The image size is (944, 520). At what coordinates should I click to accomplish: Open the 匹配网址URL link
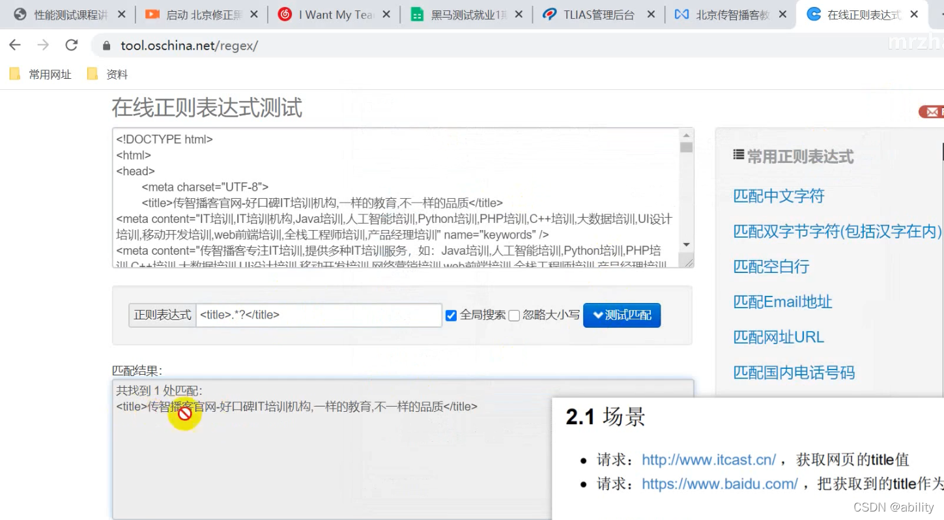[x=779, y=336]
